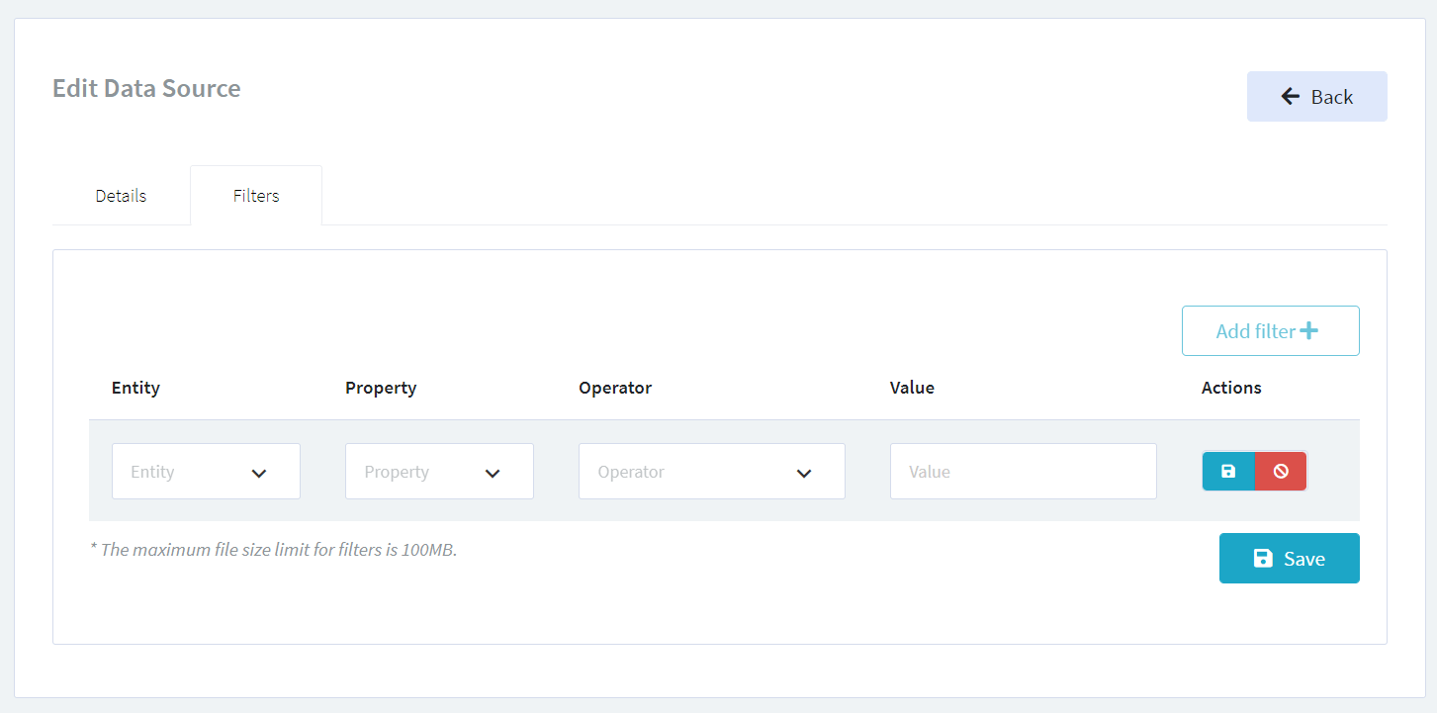Screen dimensions: 1437x713
Task: Click the chevron on the Entity selector
Action: tap(259, 473)
